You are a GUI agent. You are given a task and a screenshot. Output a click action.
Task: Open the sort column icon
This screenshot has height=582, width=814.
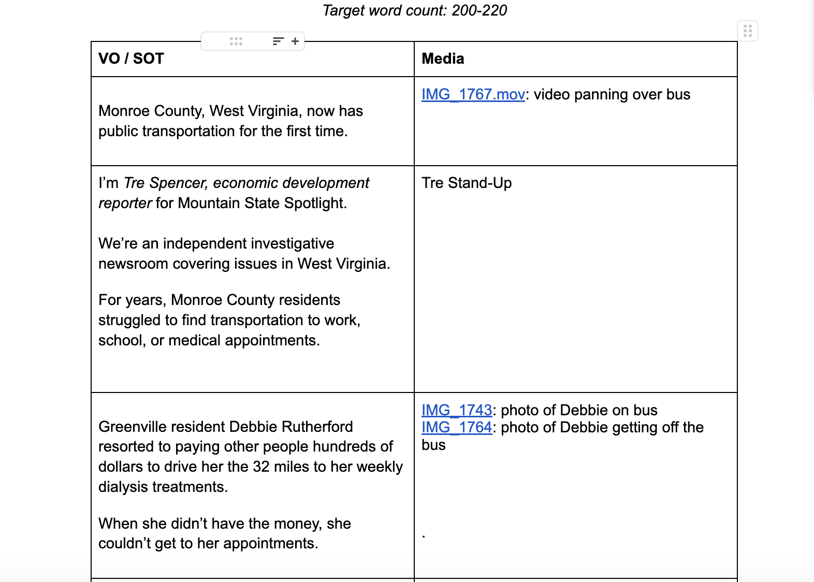278,41
